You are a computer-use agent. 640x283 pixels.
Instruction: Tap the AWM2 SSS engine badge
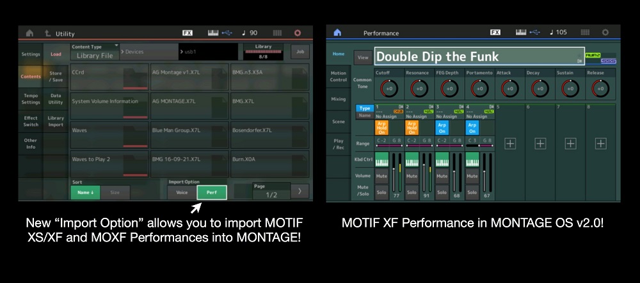[600, 58]
